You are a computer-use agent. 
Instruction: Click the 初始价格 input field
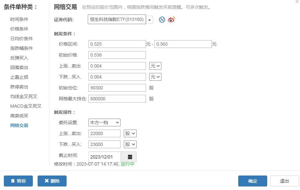pyautogui.click(x=117, y=55)
